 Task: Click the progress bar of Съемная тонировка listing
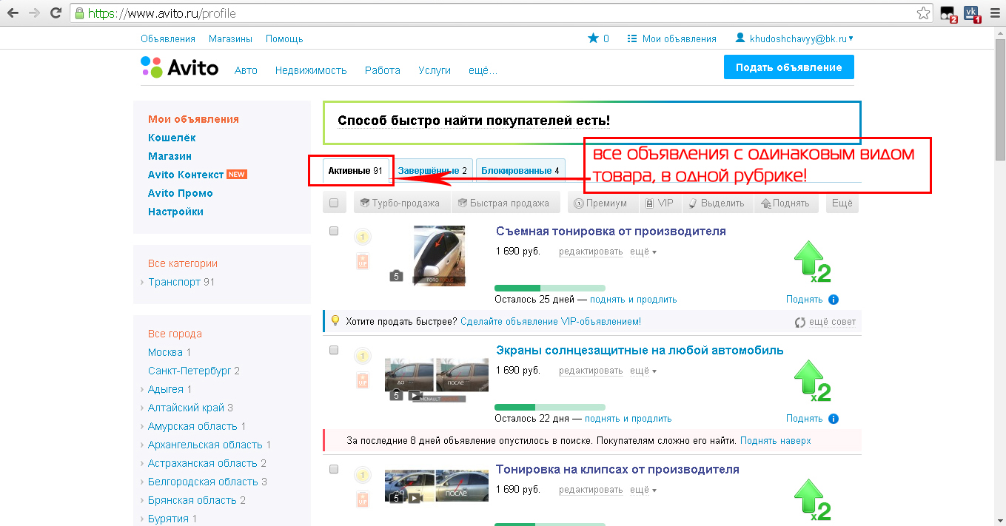(x=549, y=288)
